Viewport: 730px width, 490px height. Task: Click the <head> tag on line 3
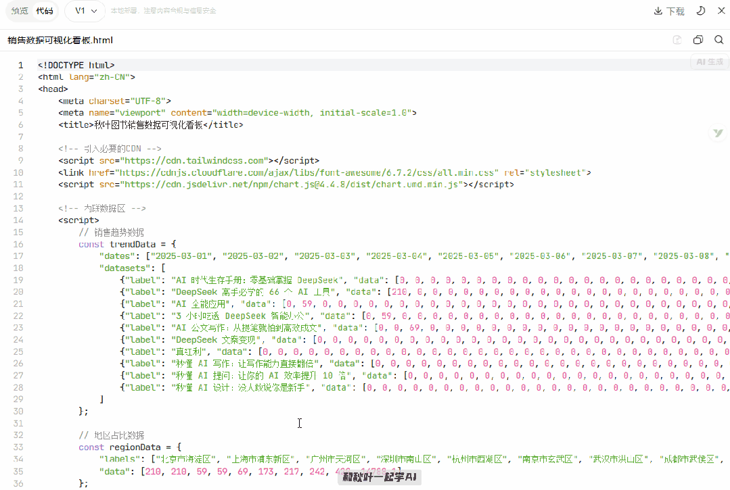click(x=53, y=89)
